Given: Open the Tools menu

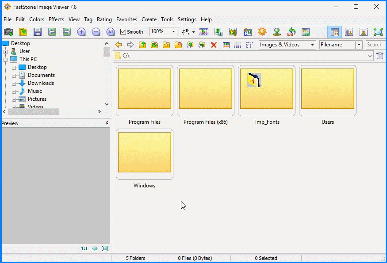Looking at the screenshot, I should point(167,19).
